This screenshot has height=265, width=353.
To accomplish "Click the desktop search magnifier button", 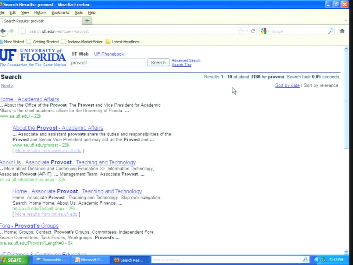I will point(305,259).
